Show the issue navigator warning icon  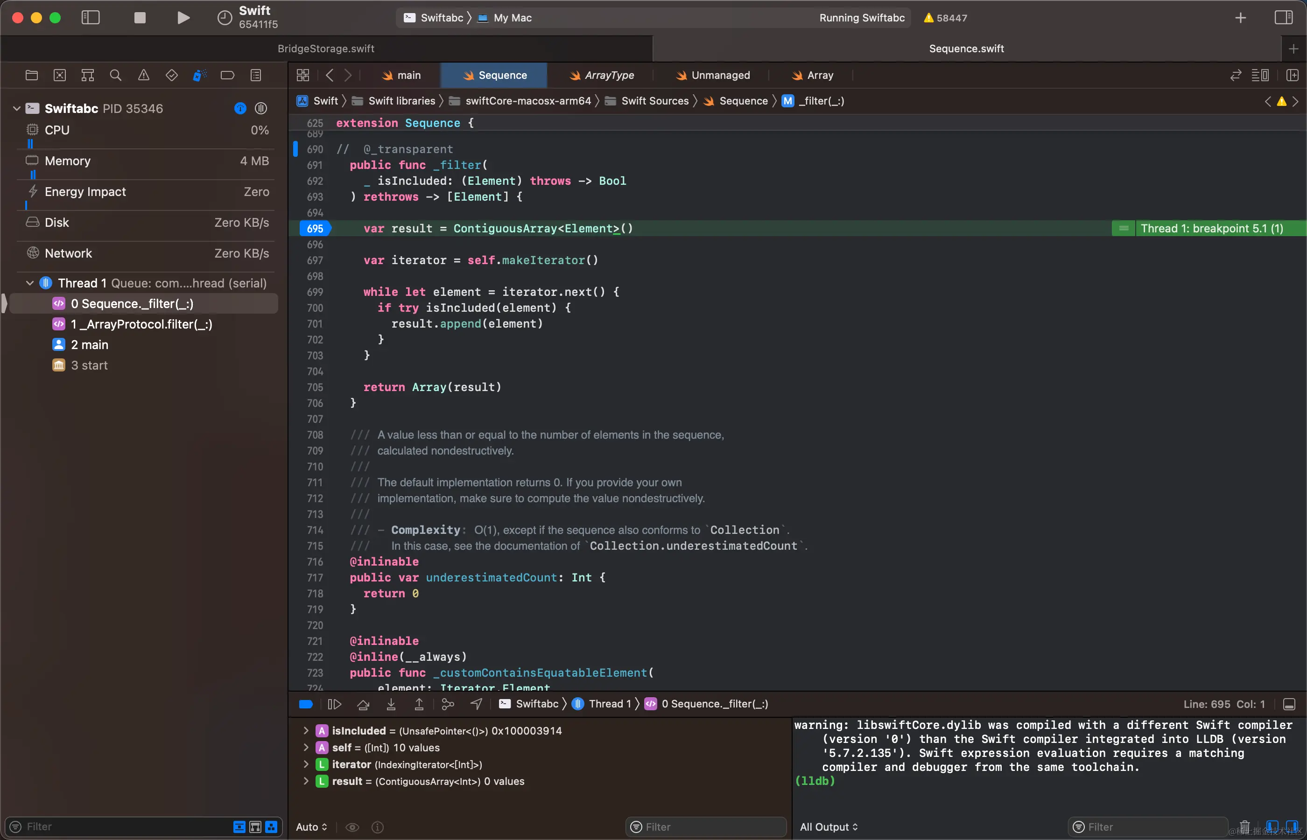click(x=143, y=75)
